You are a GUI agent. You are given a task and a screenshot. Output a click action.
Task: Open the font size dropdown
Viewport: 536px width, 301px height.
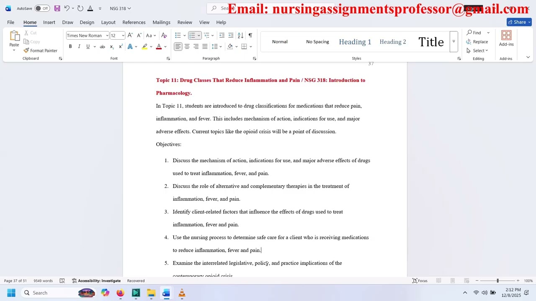(123, 36)
